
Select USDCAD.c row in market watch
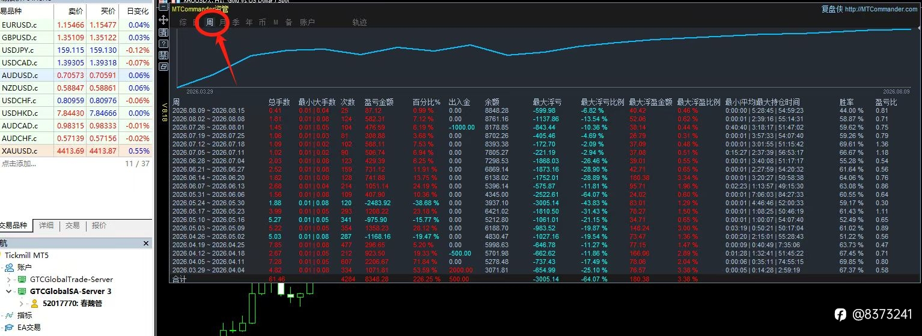76,63
